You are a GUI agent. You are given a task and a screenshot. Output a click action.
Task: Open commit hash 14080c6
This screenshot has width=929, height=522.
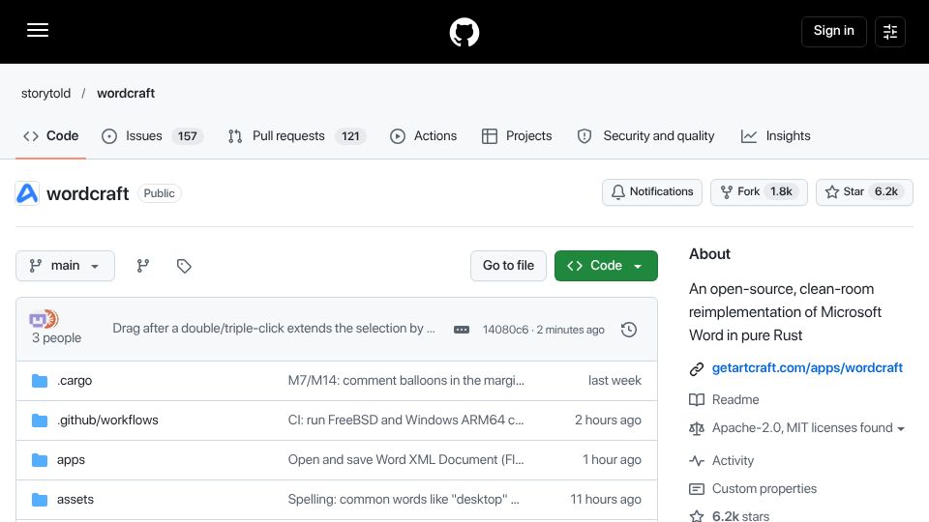505,330
